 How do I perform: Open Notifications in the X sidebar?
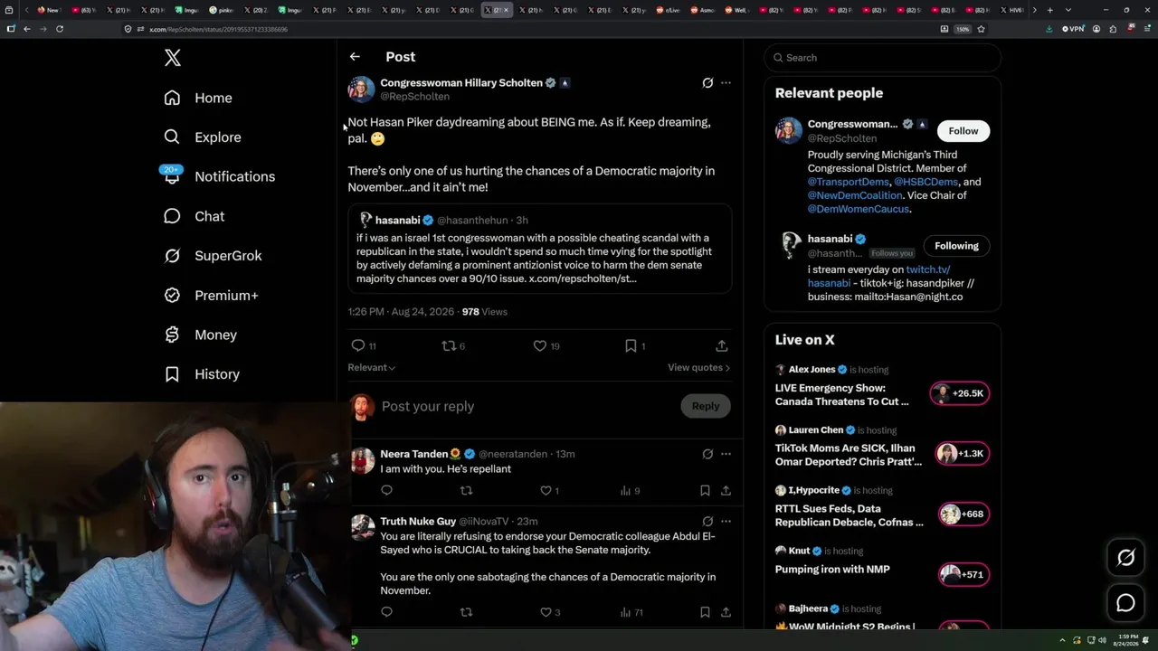point(219,176)
